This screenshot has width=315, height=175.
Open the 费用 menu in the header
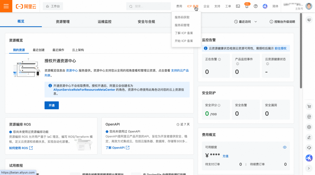[179, 6]
